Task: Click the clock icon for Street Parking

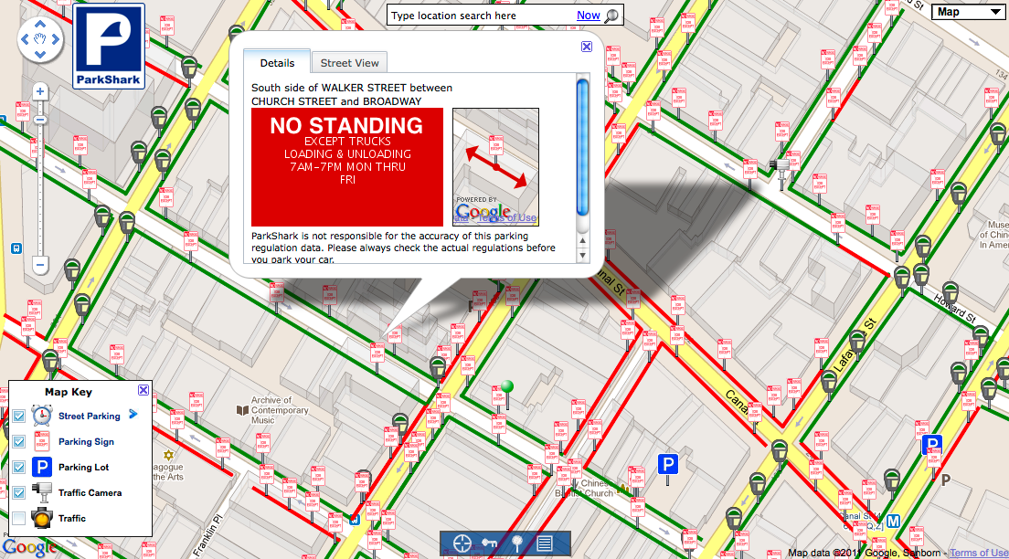Action: click(42, 416)
